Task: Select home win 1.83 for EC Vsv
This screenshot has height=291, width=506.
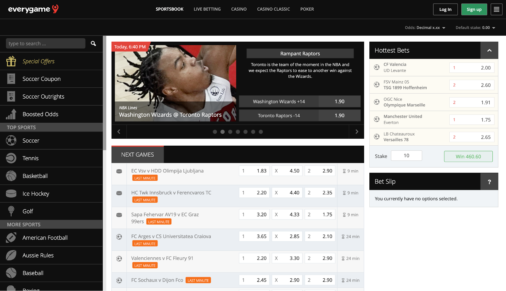Action: click(x=254, y=171)
